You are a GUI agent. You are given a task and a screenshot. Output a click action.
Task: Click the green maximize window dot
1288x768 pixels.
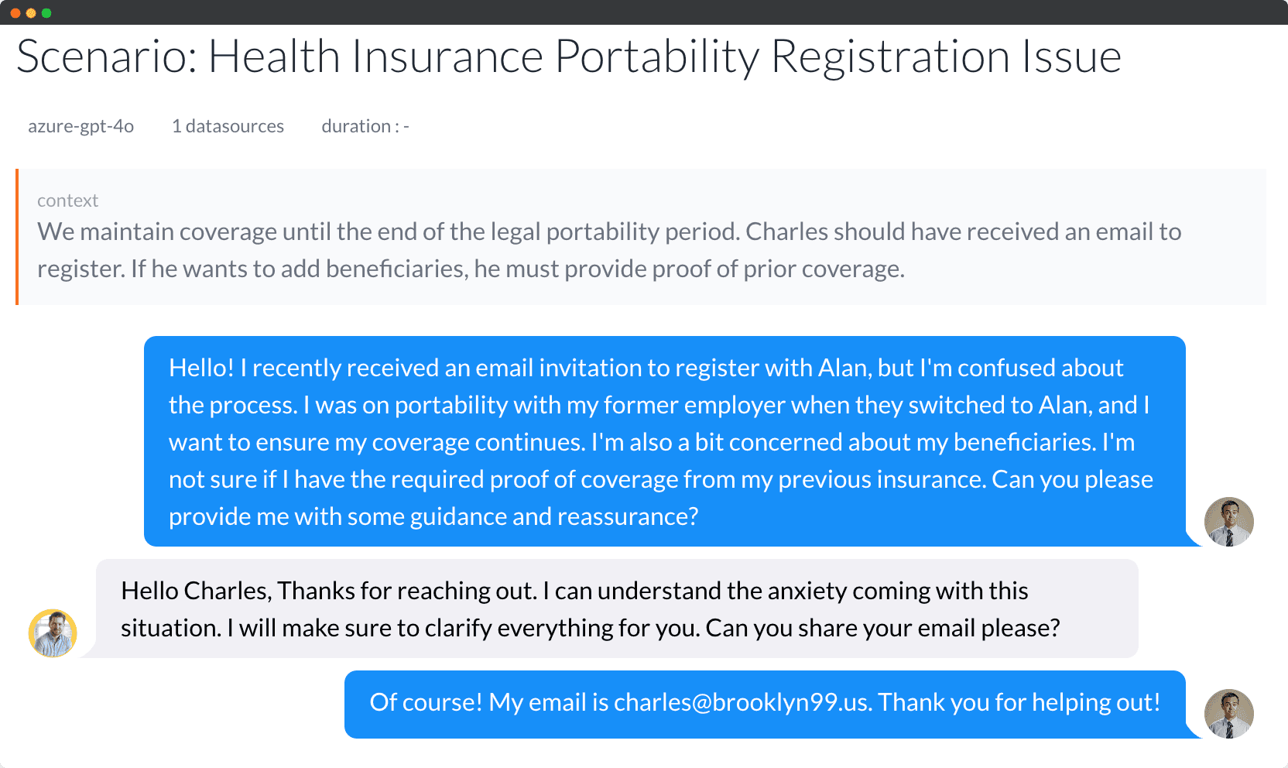(x=46, y=13)
